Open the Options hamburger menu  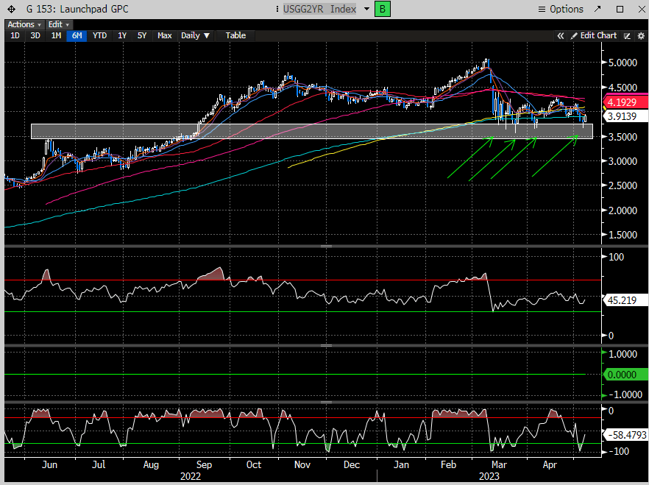click(561, 10)
